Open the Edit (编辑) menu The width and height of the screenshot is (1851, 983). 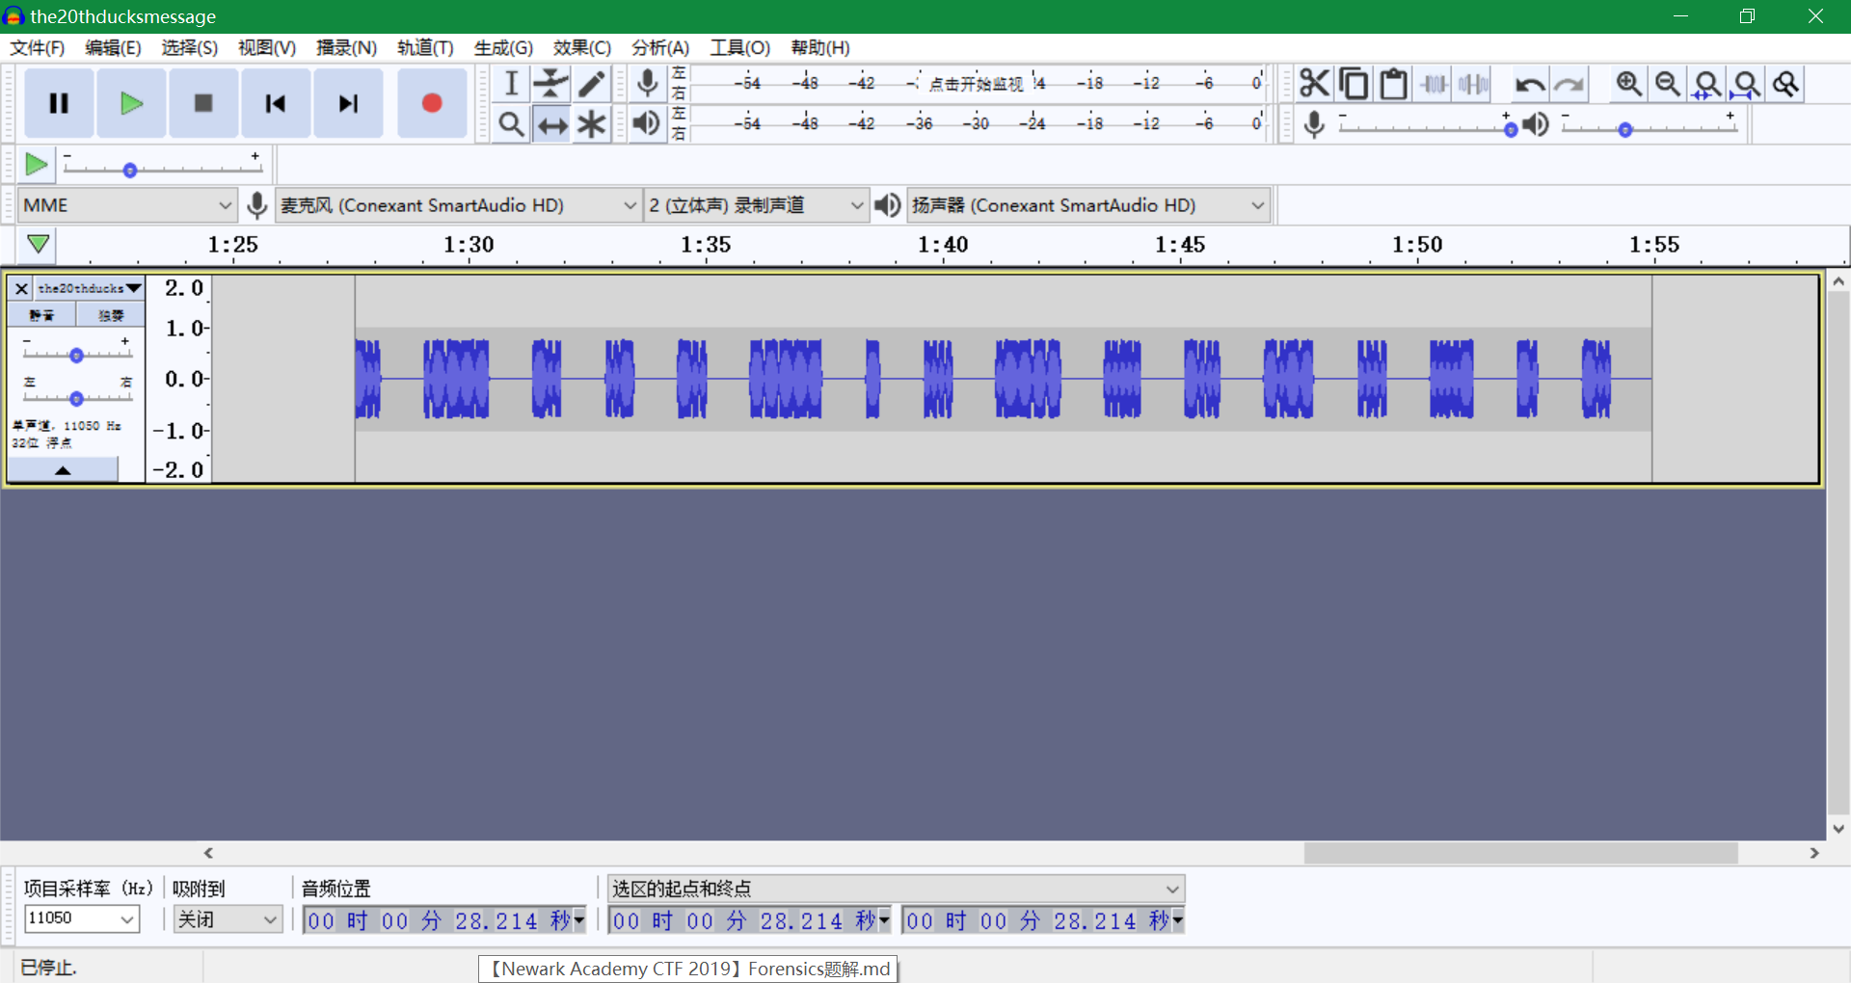click(113, 48)
